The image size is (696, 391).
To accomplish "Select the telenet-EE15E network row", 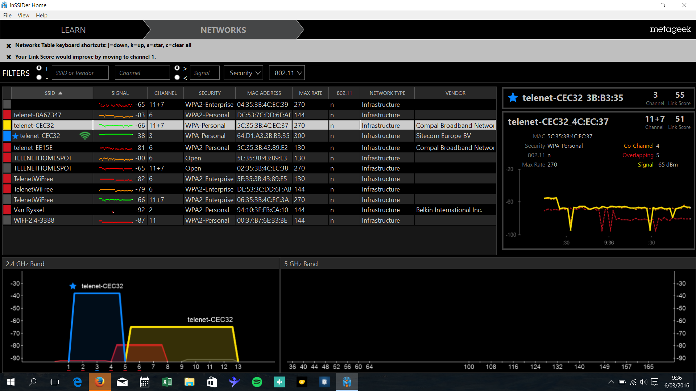I will pos(249,147).
